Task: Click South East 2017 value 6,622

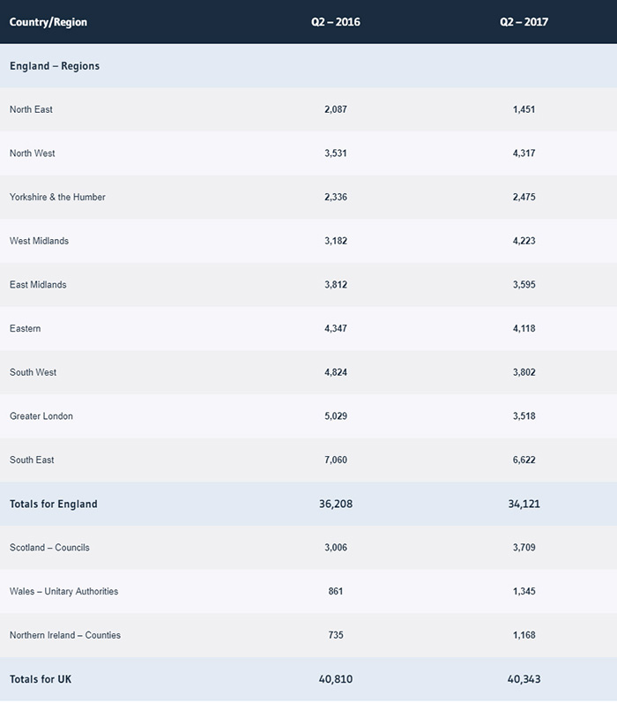Action: pyautogui.click(x=524, y=460)
